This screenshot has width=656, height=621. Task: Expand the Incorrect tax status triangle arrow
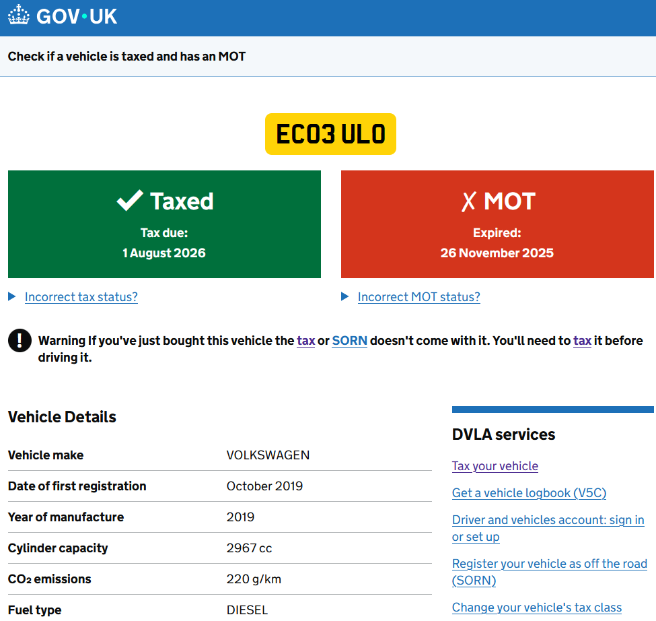point(12,297)
